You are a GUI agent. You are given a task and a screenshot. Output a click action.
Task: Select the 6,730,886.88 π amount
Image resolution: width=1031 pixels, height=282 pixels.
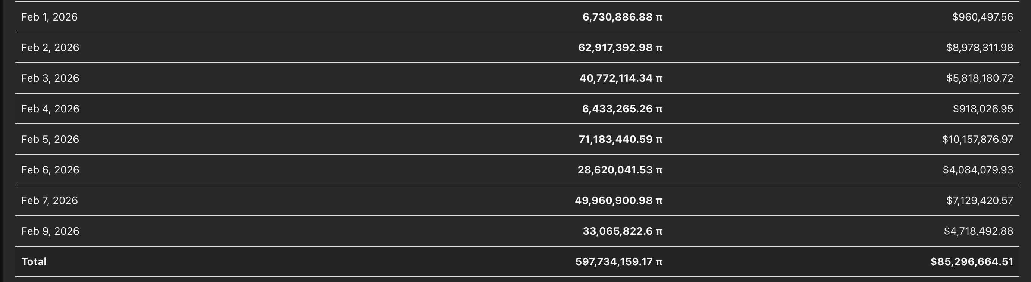click(x=622, y=17)
